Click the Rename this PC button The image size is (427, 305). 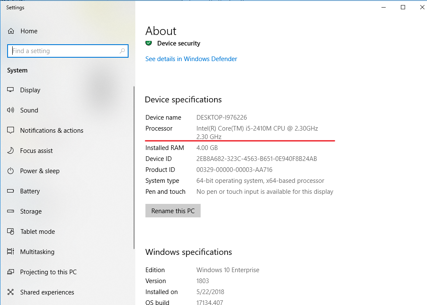pos(173,211)
